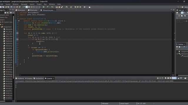
Task: Start debugging with the Debug bug icon
Action: click(x=39, y=7)
